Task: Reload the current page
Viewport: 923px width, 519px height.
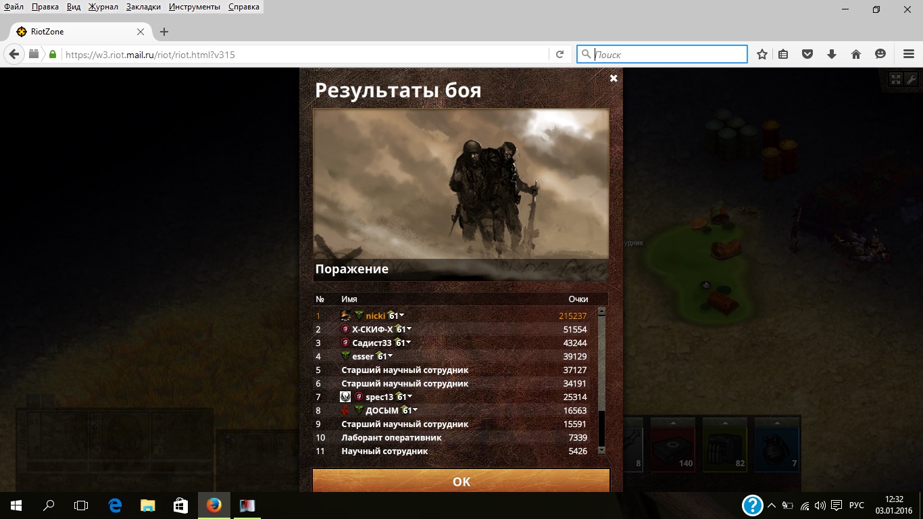Action: point(559,54)
